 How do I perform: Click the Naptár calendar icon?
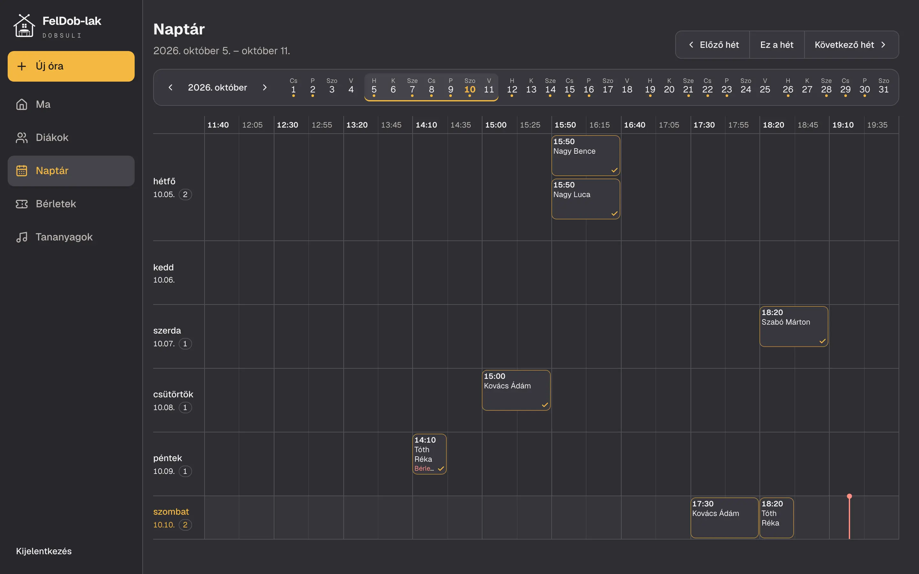tap(22, 171)
